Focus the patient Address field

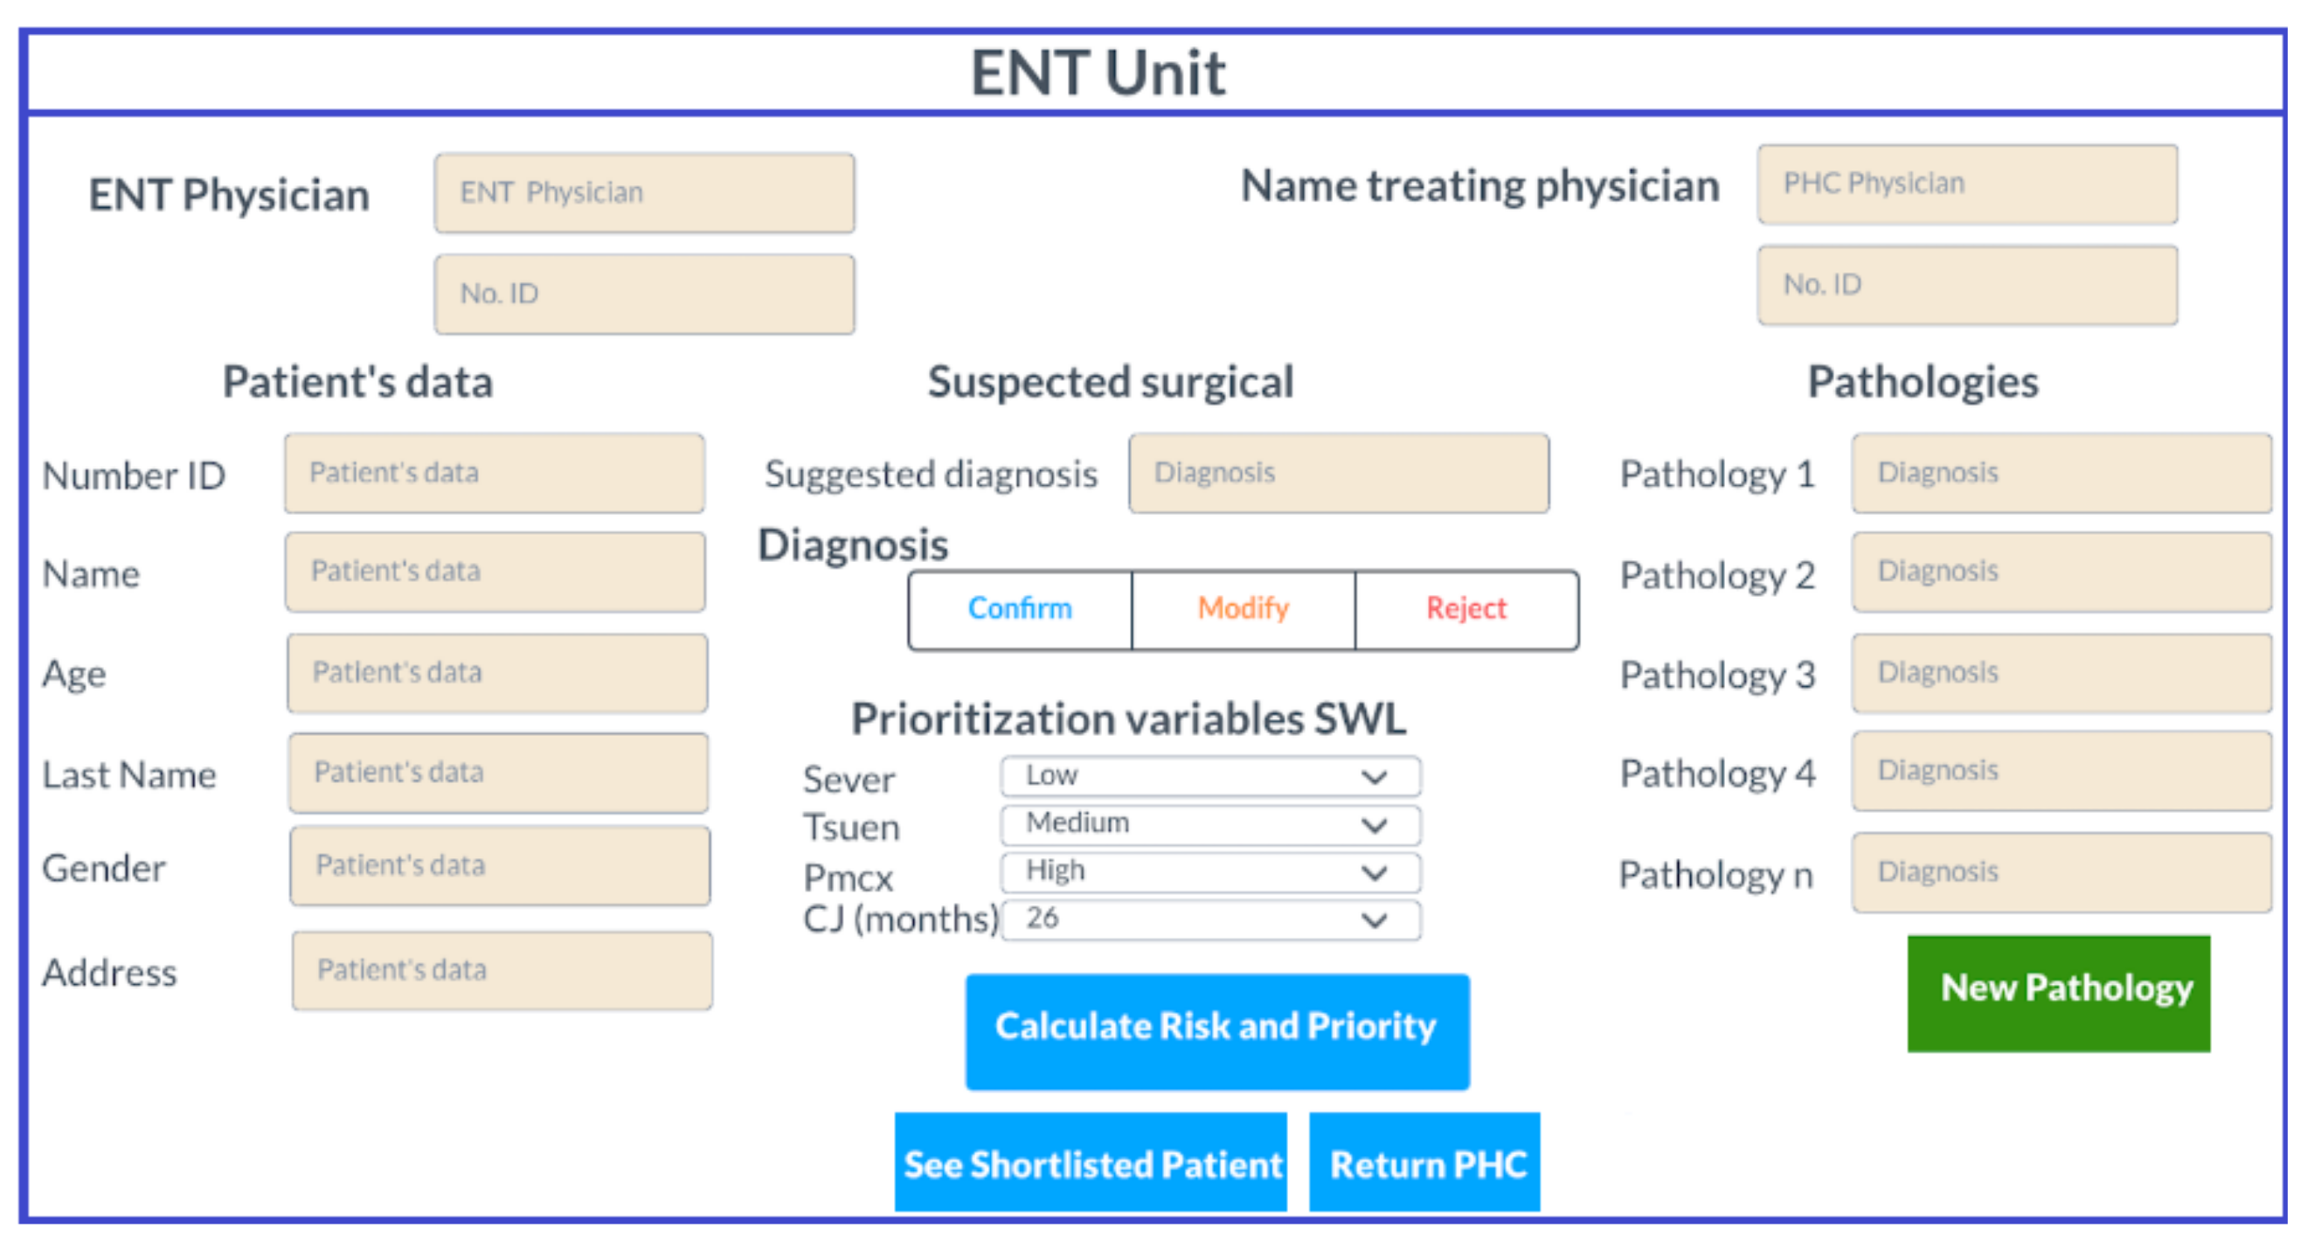(x=502, y=970)
